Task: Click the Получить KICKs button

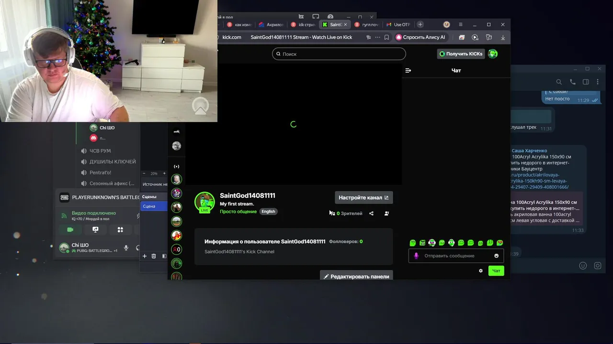Action: [x=461, y=54]
